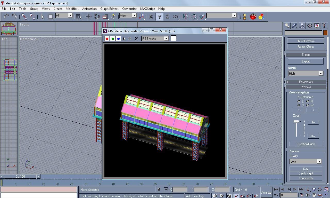Click the Undo arrow icon
The width and height of the screenshot is (330, 198).
pyautogui.click(x=6, y=17)
